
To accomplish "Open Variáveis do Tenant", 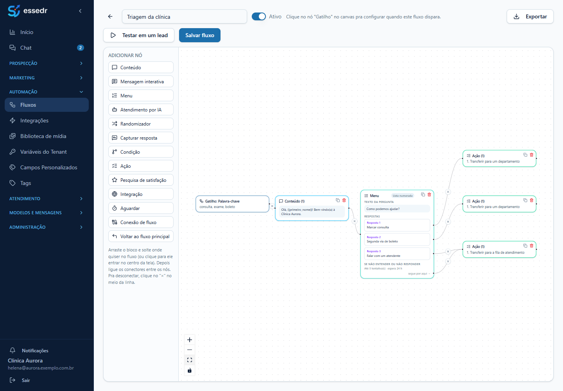I will coord(47,152).
